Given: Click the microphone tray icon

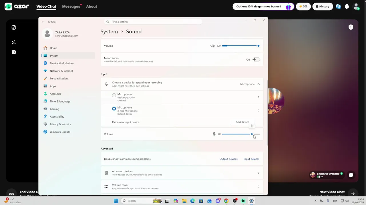Looking at the screenshot, I should click(x=328, y=201).
